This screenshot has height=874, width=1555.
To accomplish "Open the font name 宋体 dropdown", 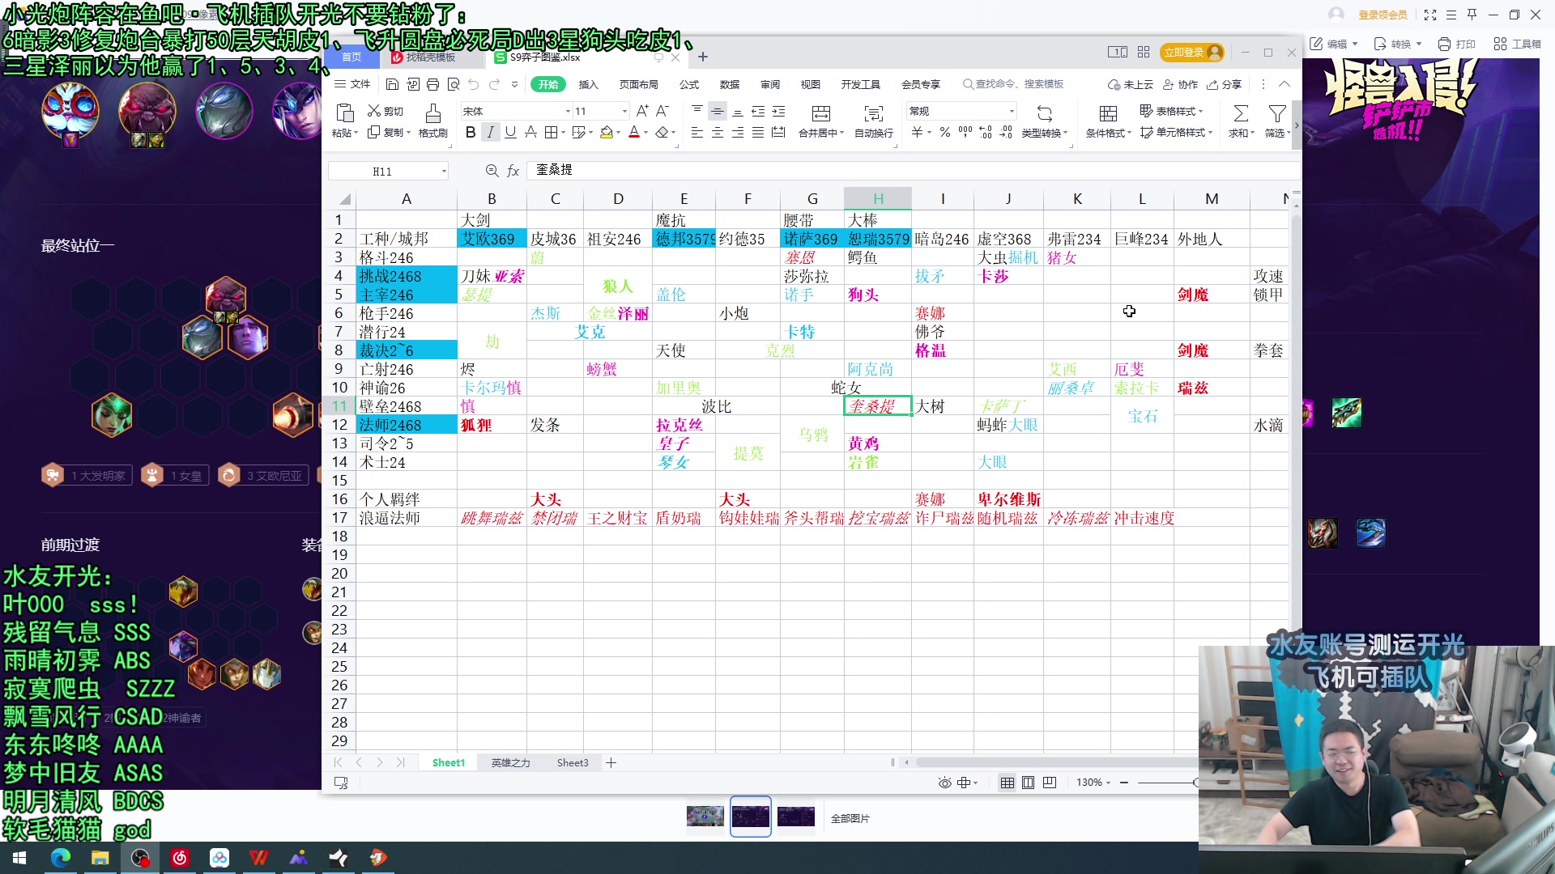I will 568,111.
